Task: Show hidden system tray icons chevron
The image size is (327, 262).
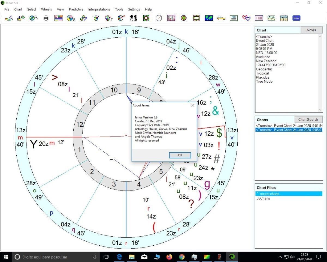Action: tap(280, 257)
